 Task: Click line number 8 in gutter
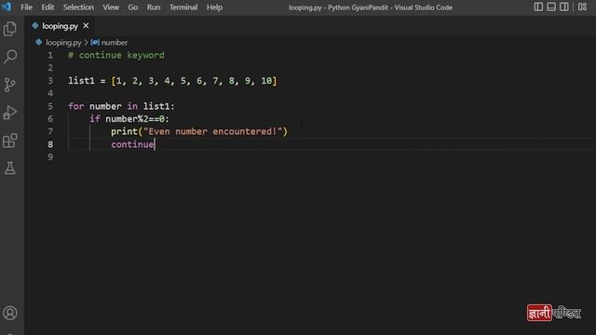50,144
